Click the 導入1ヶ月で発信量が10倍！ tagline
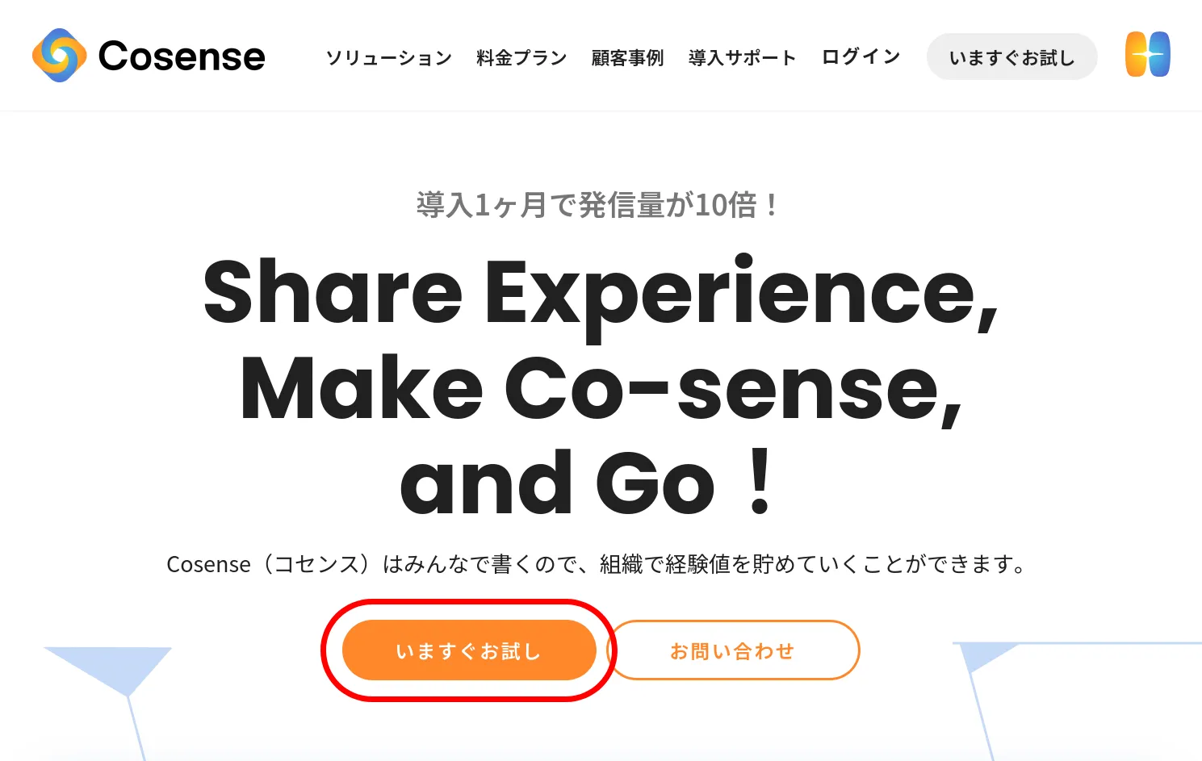The image size is (1202, 761). (x=599, y=205)
